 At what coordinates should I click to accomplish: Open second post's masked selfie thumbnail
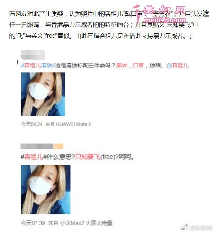[46, 189]
